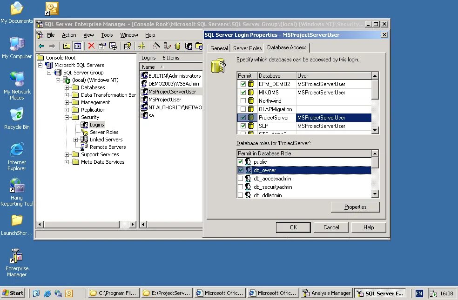Viewport: 458px width, 300px height.
Task: Click the Cancel button in Login Properties
Action: [331, 227]
